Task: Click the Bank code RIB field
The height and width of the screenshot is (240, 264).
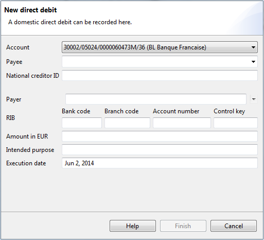Action: pos(82,123)
